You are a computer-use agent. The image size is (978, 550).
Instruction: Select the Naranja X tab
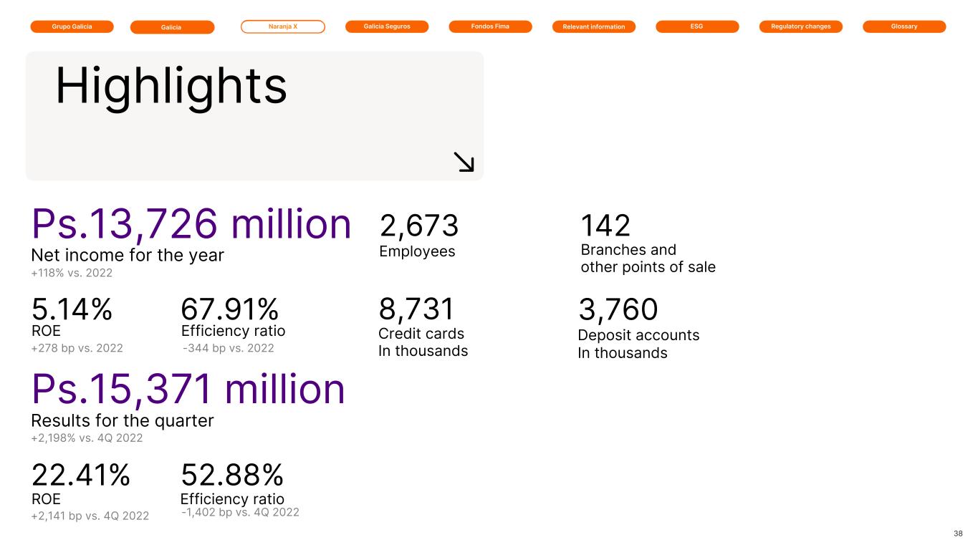click(x=282, y=26)
